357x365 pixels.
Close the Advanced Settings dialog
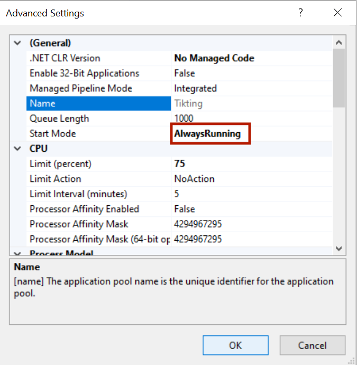point(337,13)
